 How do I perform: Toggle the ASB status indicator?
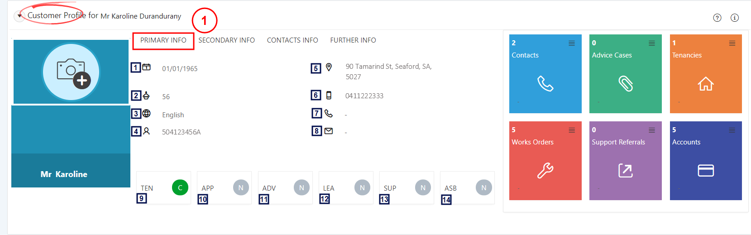[x=484, y=187]
